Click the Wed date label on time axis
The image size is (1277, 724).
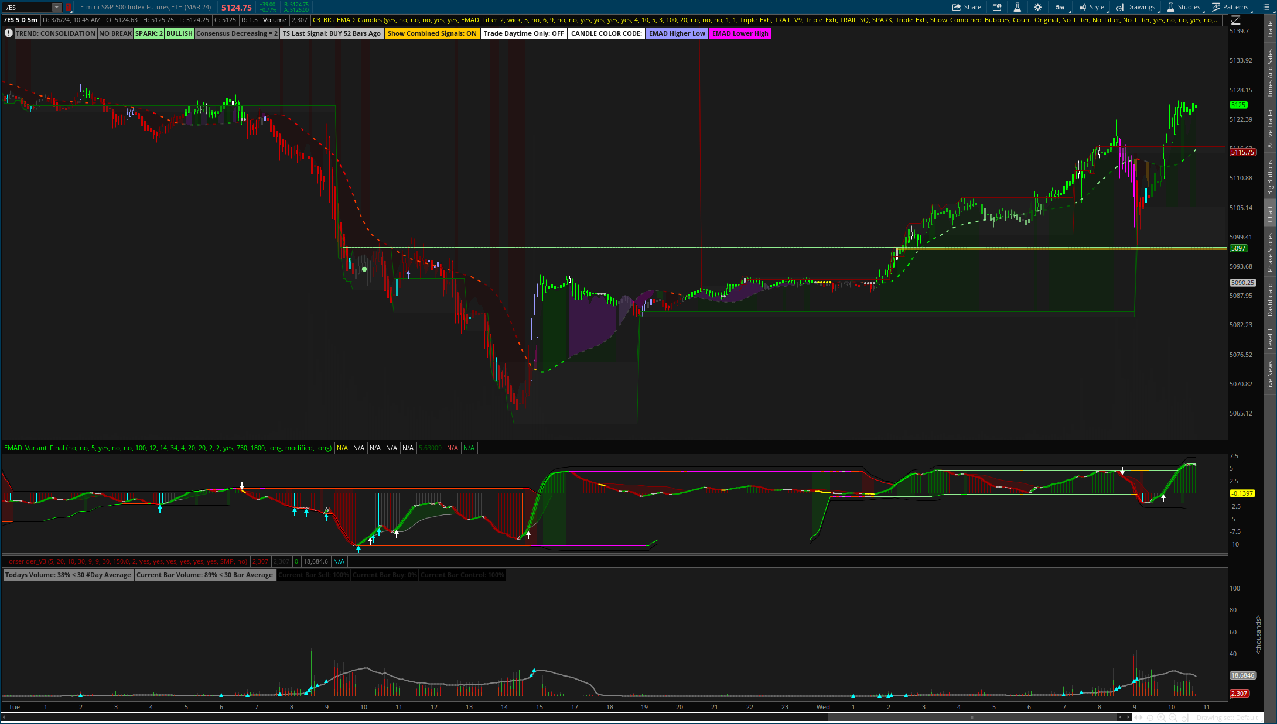823,707
